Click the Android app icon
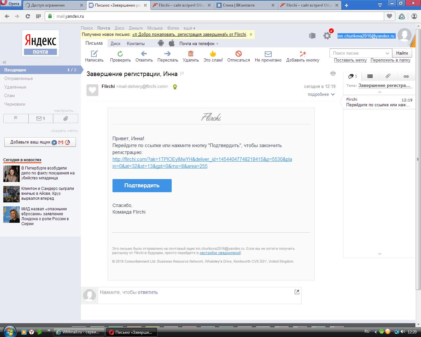Image resolution: width=421 pixels, height=337 pixels. (x=161, y=43)
